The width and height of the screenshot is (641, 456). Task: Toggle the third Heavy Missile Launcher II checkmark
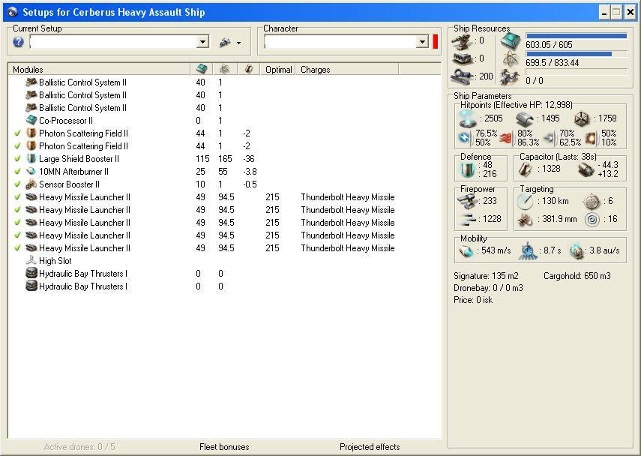tap(17, 223)
